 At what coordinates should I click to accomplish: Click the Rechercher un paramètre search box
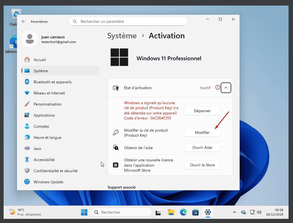(x=128, y=21)
